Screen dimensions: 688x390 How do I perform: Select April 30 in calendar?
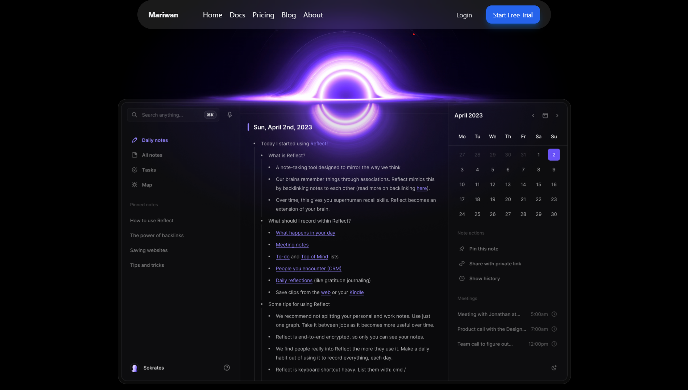click(554, 214)
